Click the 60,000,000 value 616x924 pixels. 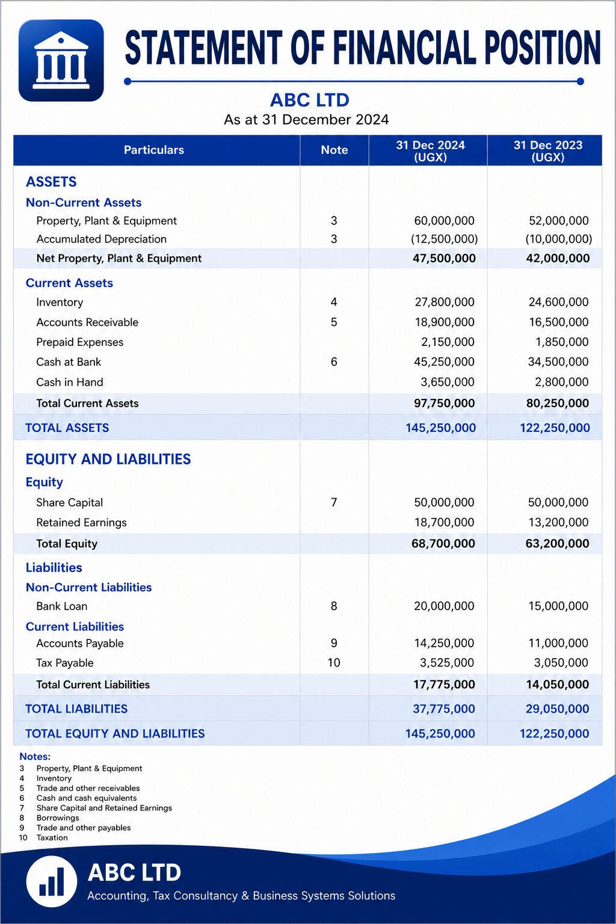(444, 221)
